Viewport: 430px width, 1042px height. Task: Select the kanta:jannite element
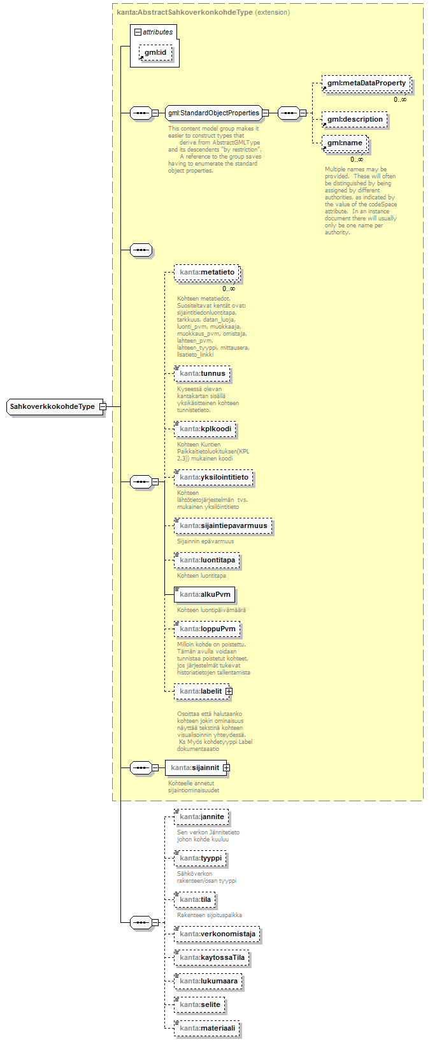point(201,817)
